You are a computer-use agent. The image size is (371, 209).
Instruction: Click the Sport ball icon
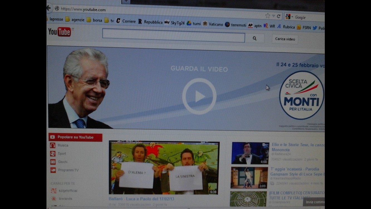[x=53, y=154]
